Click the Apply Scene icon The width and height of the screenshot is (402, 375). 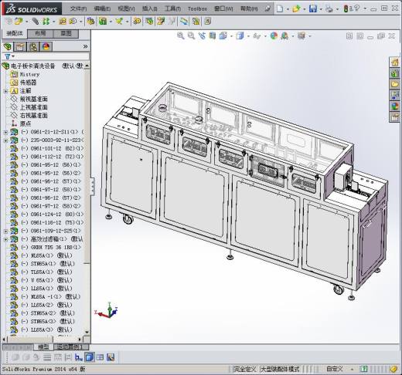284,35
